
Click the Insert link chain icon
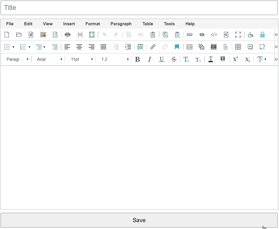pyautogui.click(x=153, y=47)
